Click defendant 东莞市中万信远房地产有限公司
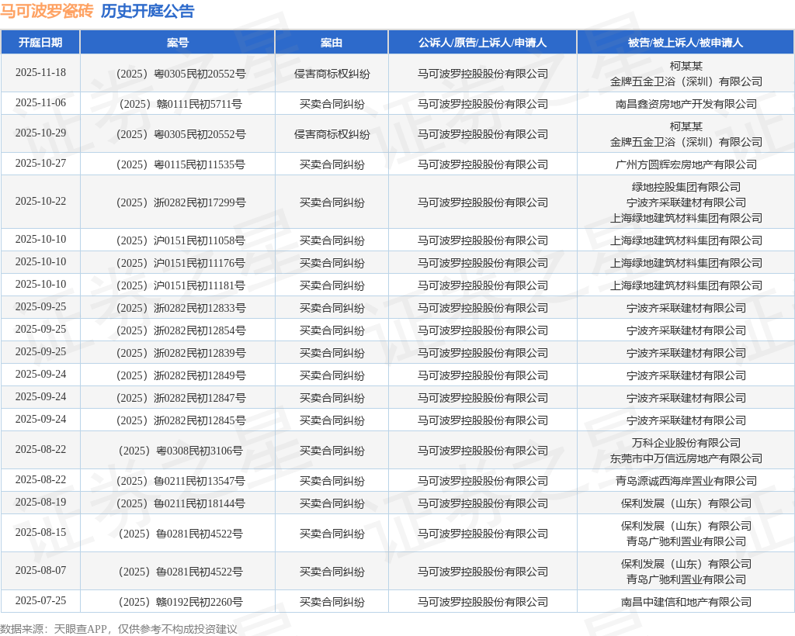795x636 pixels. click(686, 458)
